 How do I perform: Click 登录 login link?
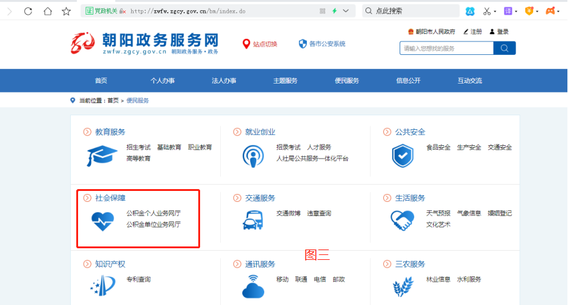pos(499,32)
